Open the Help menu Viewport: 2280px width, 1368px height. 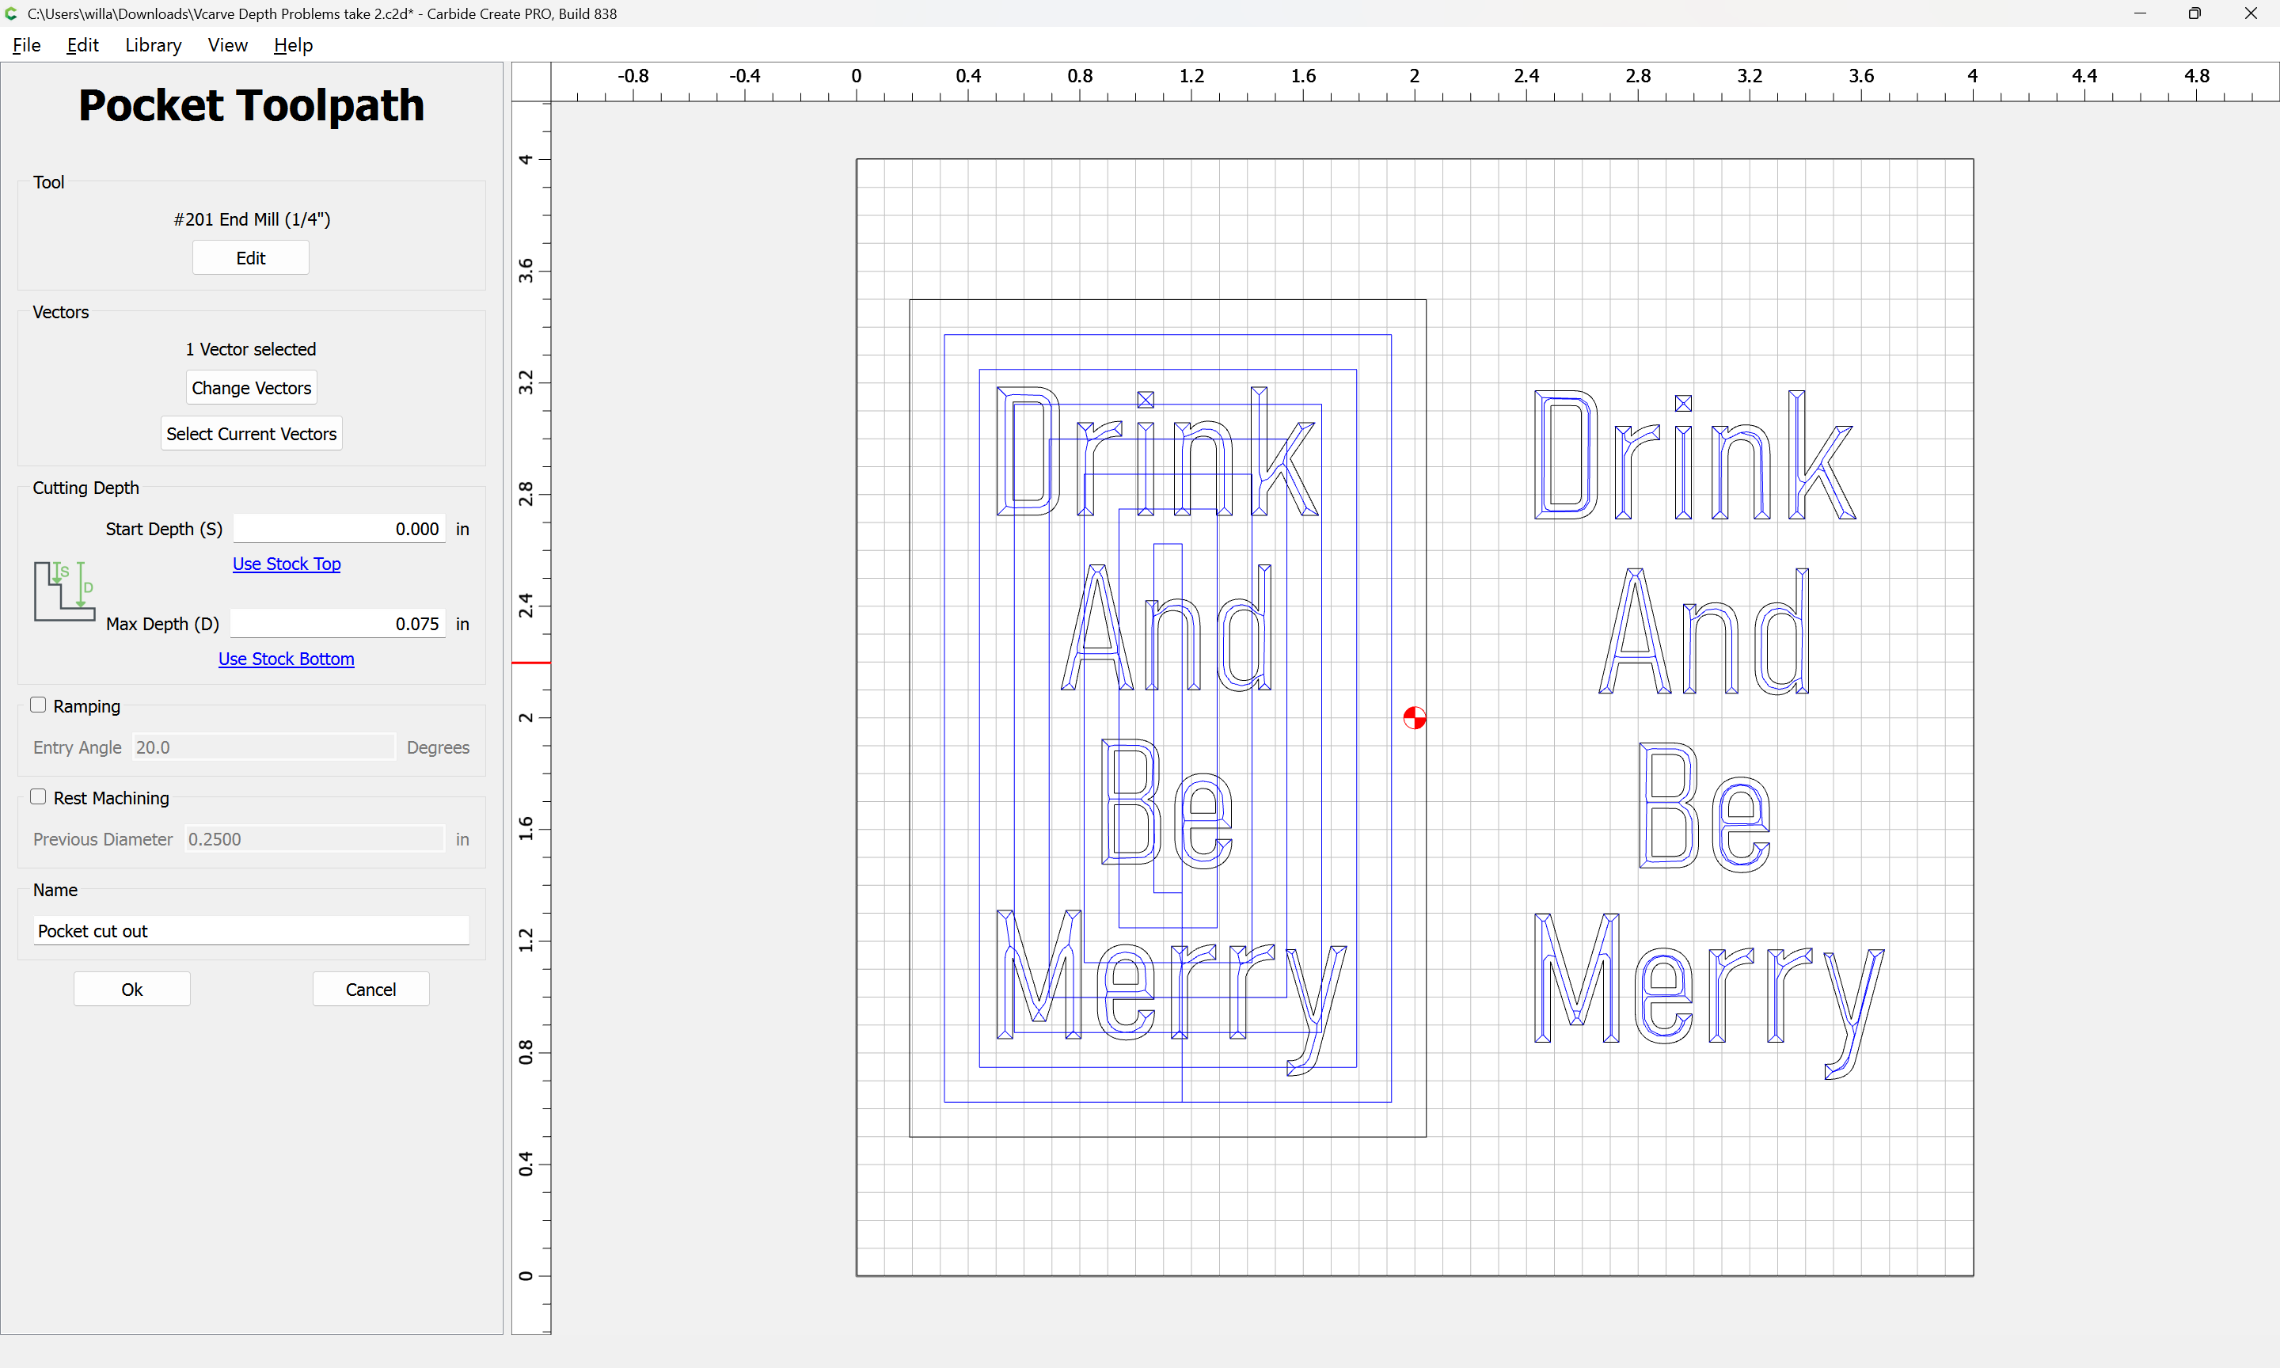click(x=293, y=44)
